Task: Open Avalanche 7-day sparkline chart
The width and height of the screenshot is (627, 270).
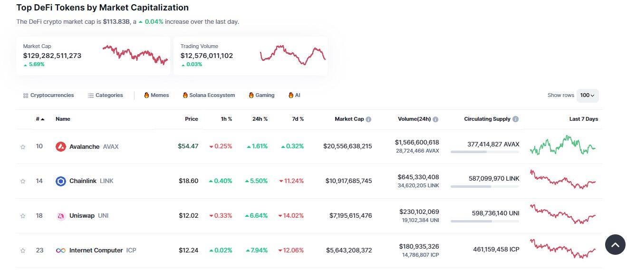Action: pyautogui.click(x=563, y=145)
